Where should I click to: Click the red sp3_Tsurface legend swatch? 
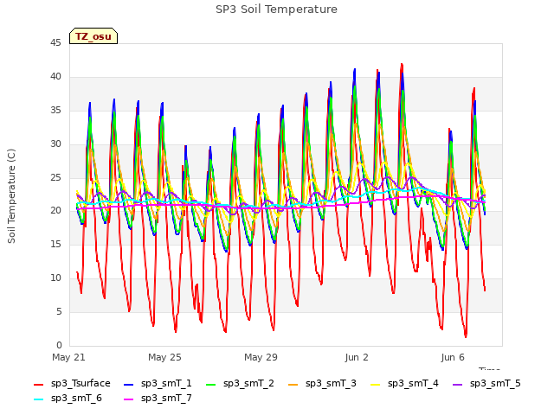click(x=38, y=384)
